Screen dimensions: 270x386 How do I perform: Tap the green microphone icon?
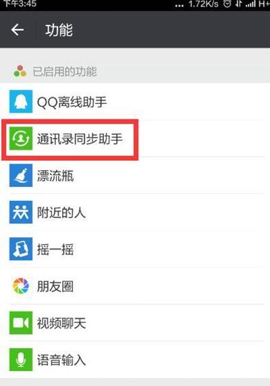(x=21, y=360)
